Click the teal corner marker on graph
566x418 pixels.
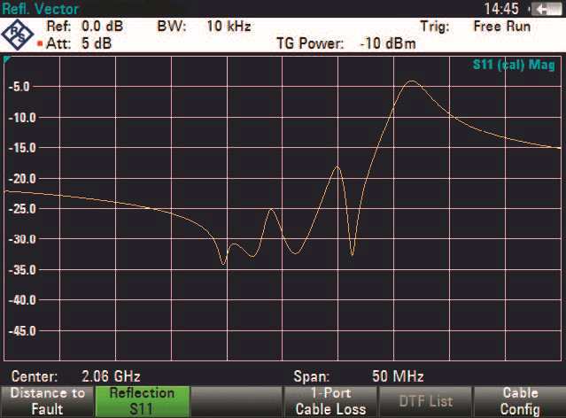tap(6, 58)
